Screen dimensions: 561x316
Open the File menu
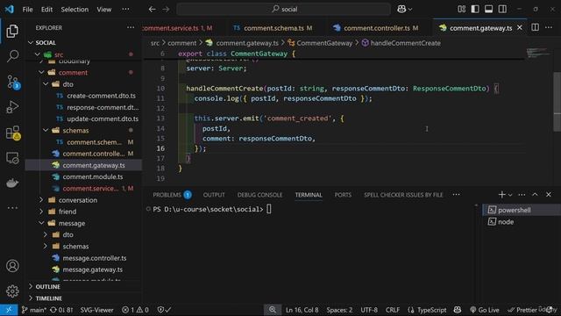27,10
